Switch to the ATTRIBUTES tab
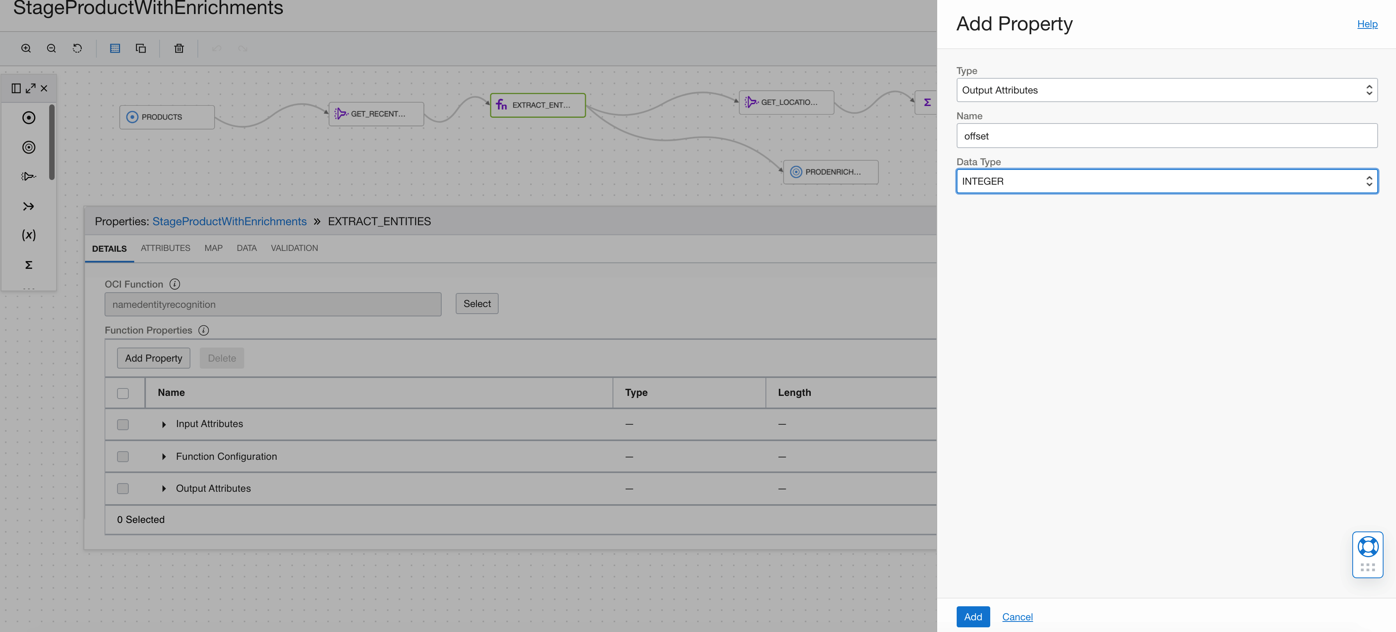The width and height of the screenshot is (1396, 632). (x=165, y=248)
